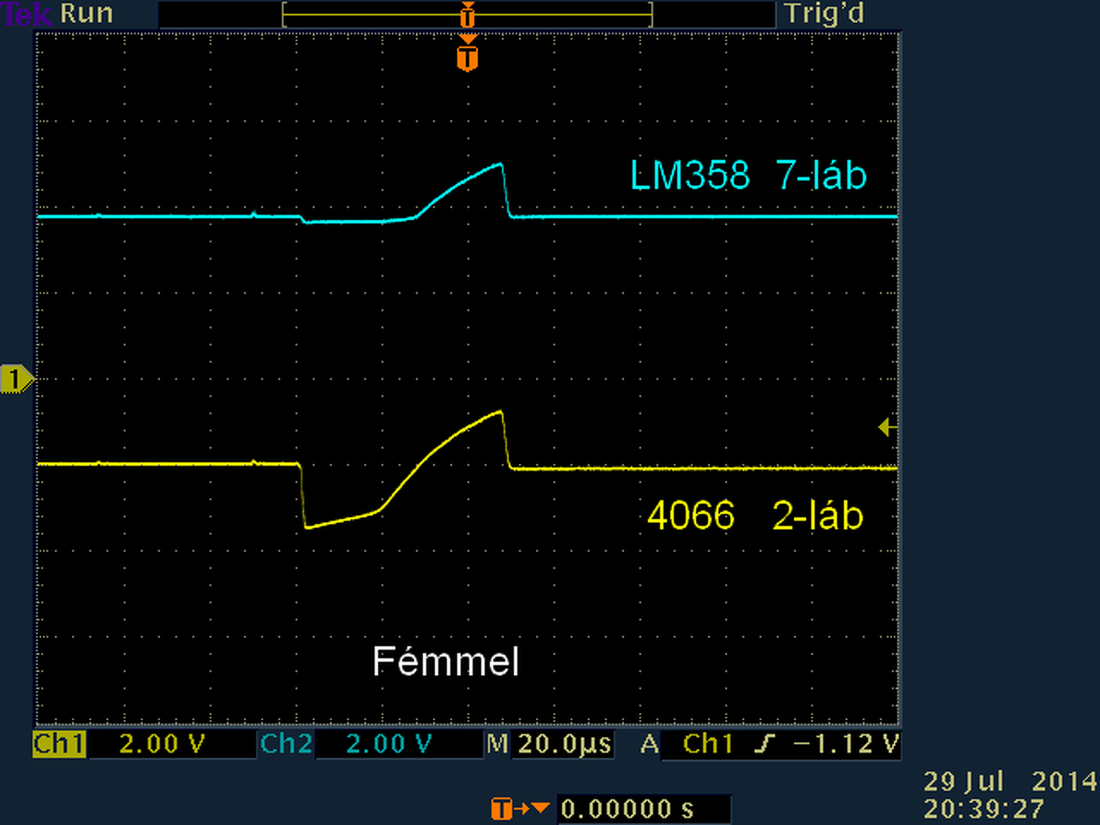This screenshot has height=825, width=1100.
Task: Click the A trigger type label
Action: [x=650, y=743]
